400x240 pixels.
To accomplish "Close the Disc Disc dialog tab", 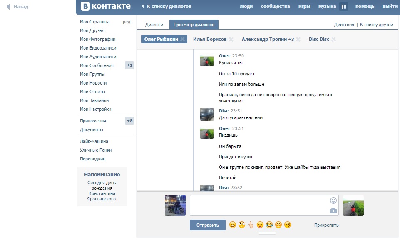I will (x=334, y=39).
